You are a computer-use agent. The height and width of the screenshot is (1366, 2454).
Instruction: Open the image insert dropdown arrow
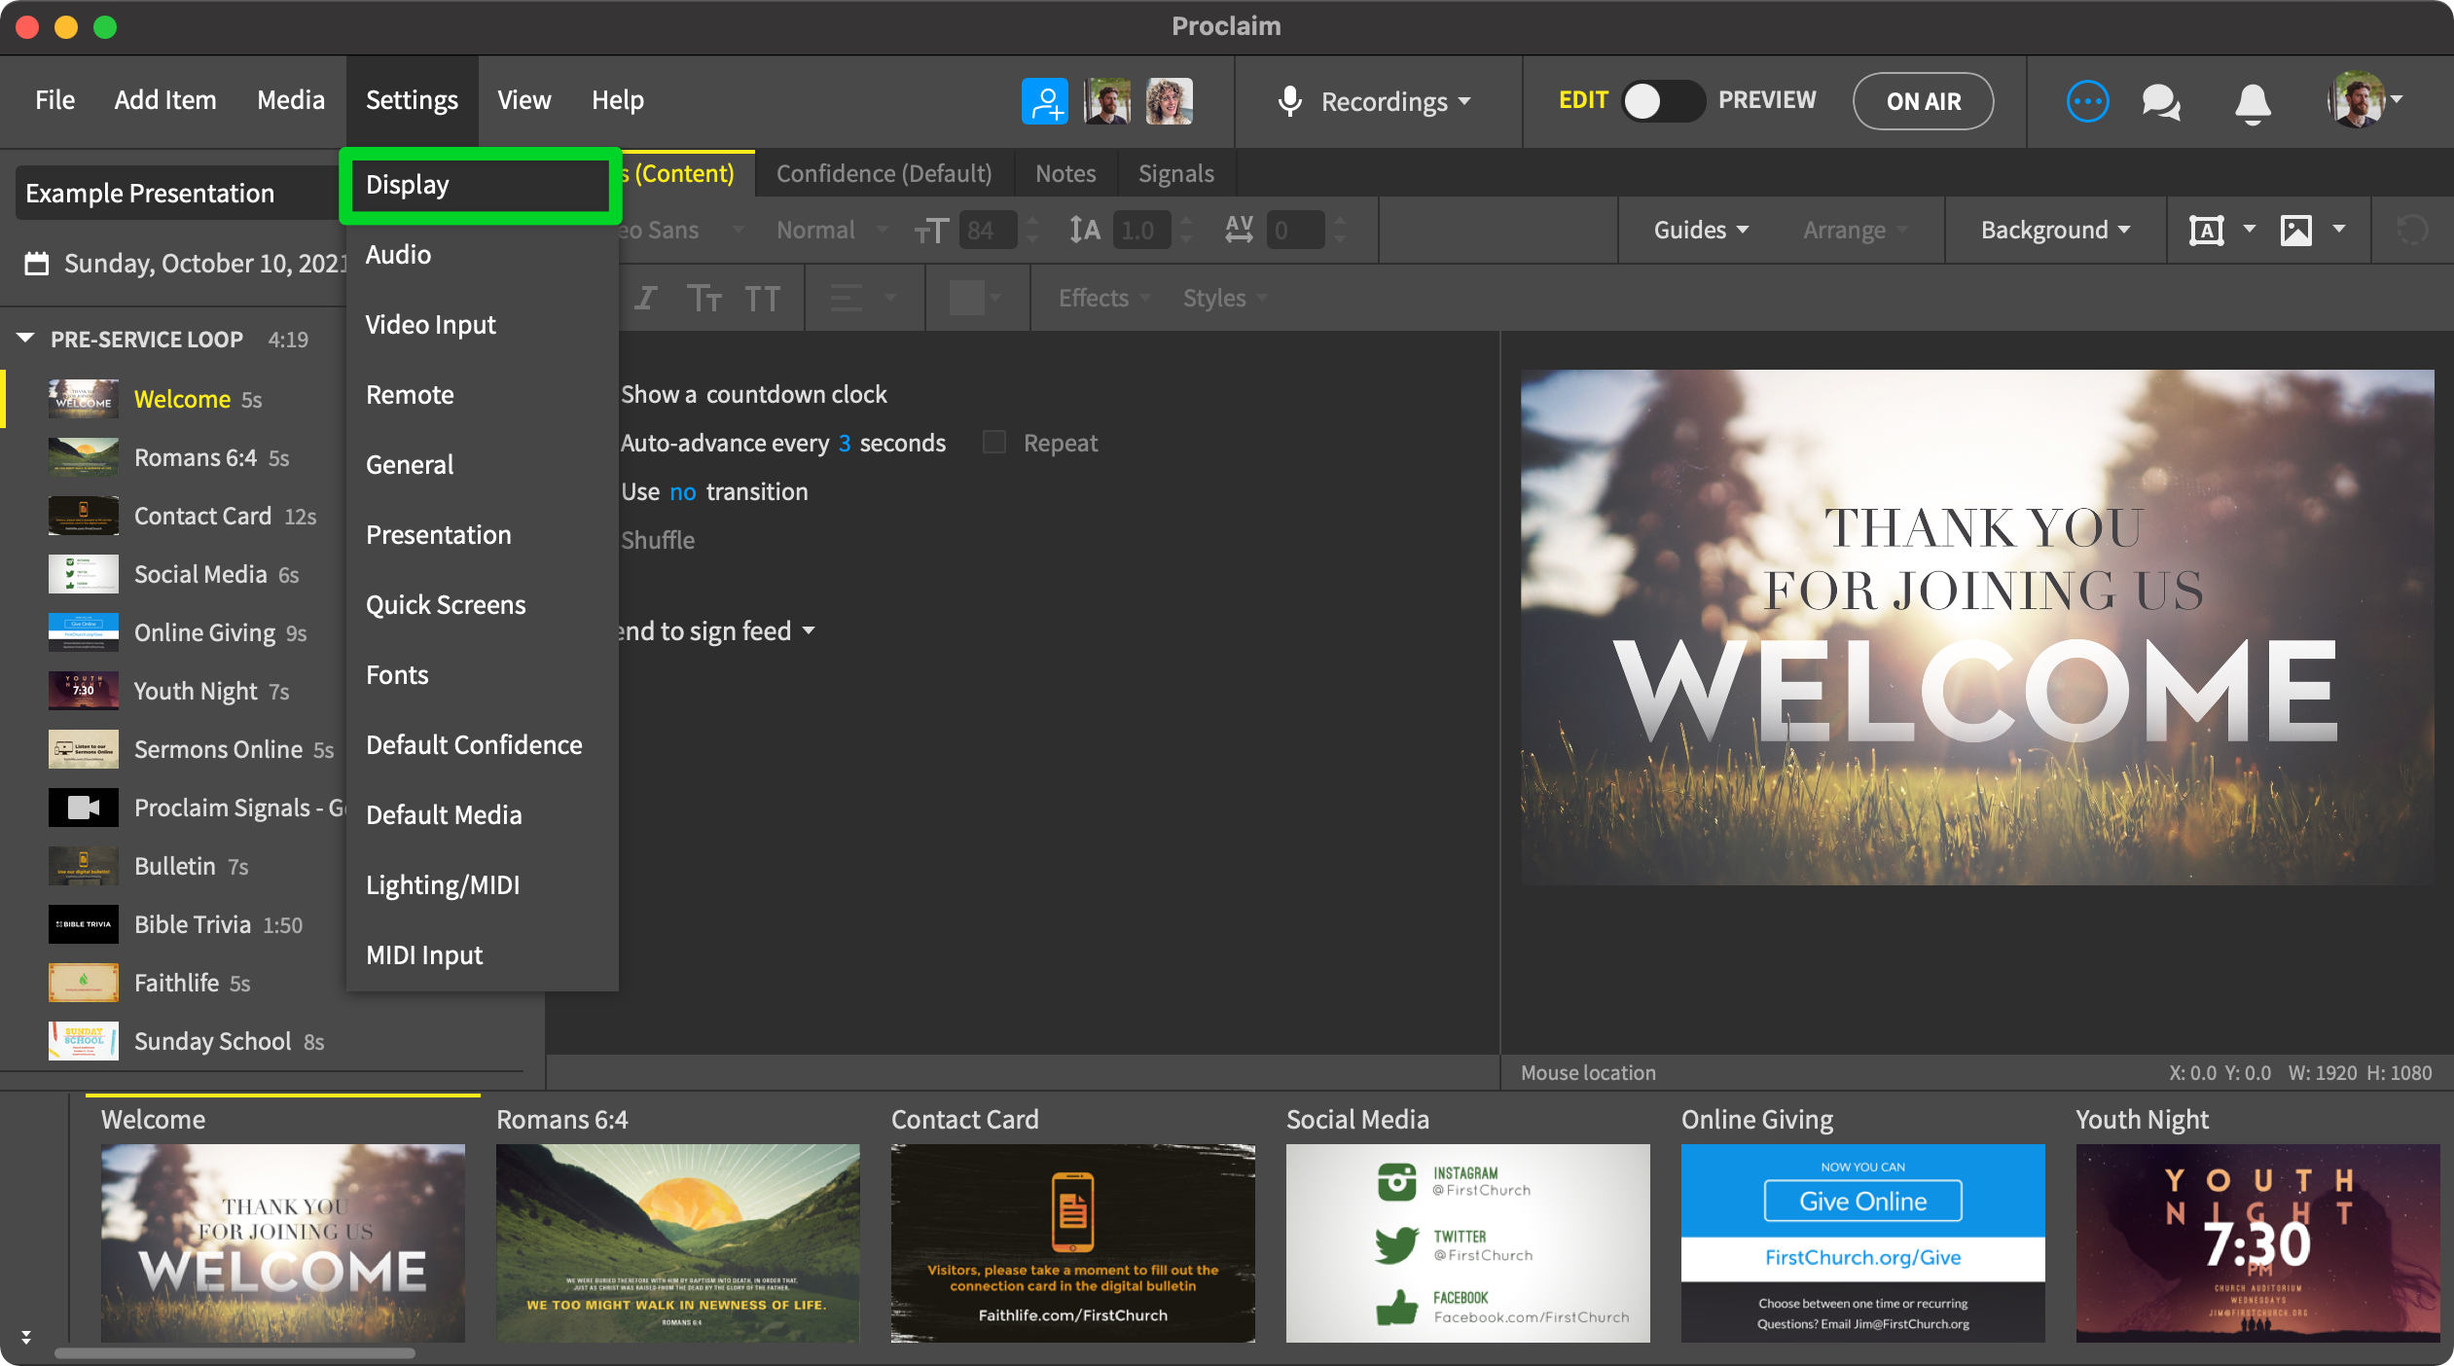(x=2339, y=230)
